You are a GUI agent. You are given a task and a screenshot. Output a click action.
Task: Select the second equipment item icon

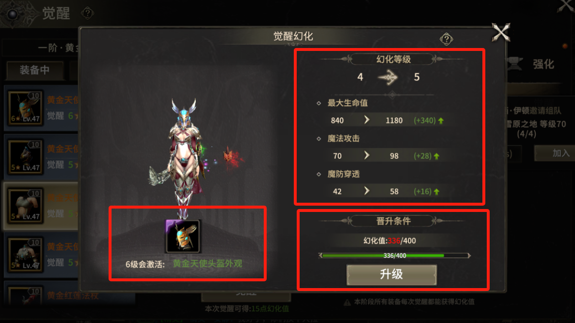click(25, 157)
